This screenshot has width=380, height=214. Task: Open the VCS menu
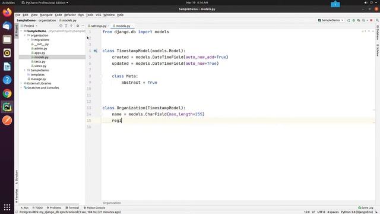coord(98,15)
